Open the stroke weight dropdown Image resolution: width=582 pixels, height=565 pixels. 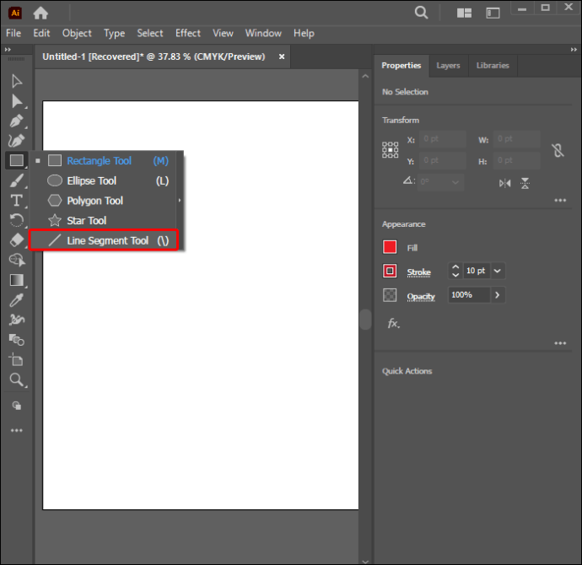click(498, 271)
